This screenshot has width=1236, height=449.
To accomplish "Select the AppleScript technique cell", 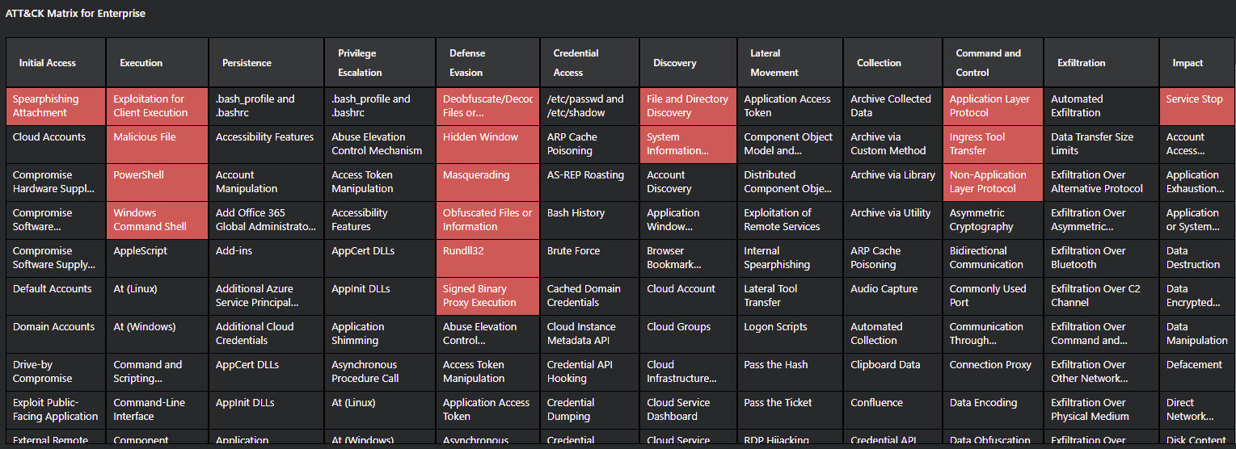I will tap(157, 258).
